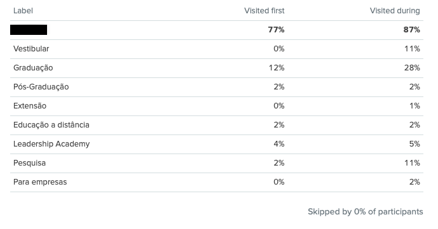
Task: Select the Vestibular row label
Action: tap(31, 49)
